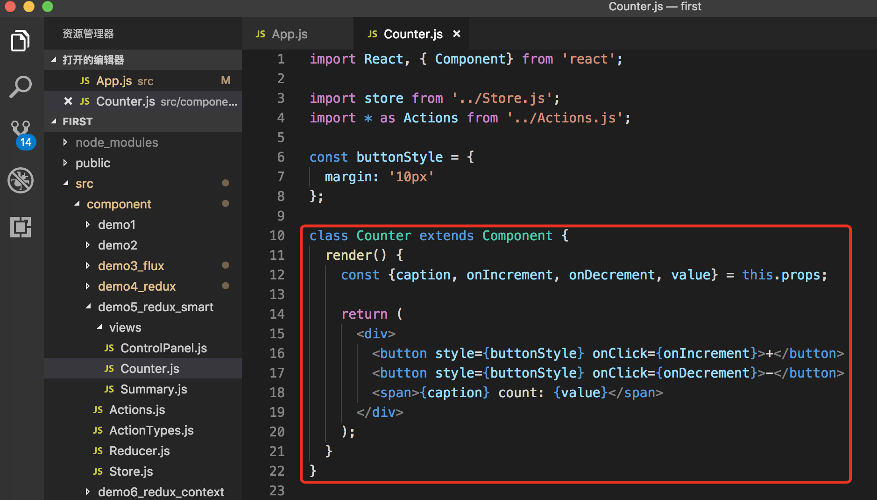
Task: Open ControlPanel.js in the file tree
Action: [143, 348]
